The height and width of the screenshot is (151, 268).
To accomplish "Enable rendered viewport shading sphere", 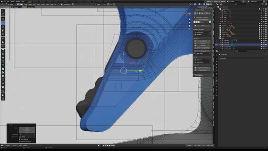I will (x=211, y=4).
